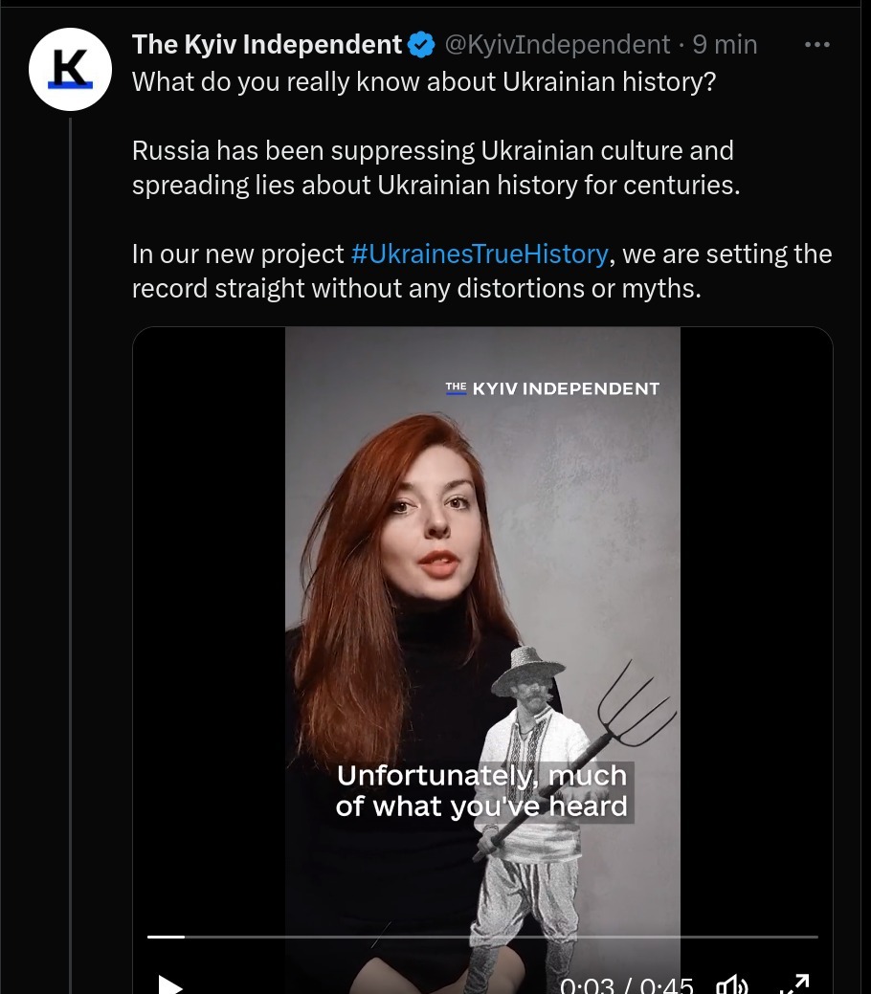
Task: Click the Kyiv Independent watermark in video
Action: (552, 388)
